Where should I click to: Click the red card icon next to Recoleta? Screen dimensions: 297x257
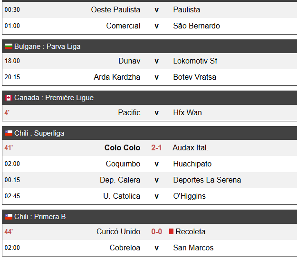(171, 231)
